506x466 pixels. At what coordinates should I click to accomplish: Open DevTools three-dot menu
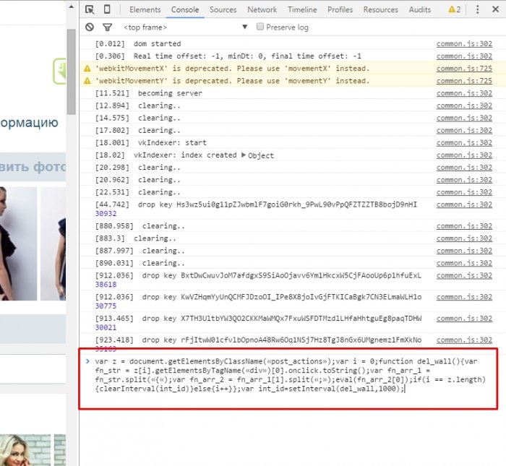click(495, 9)
